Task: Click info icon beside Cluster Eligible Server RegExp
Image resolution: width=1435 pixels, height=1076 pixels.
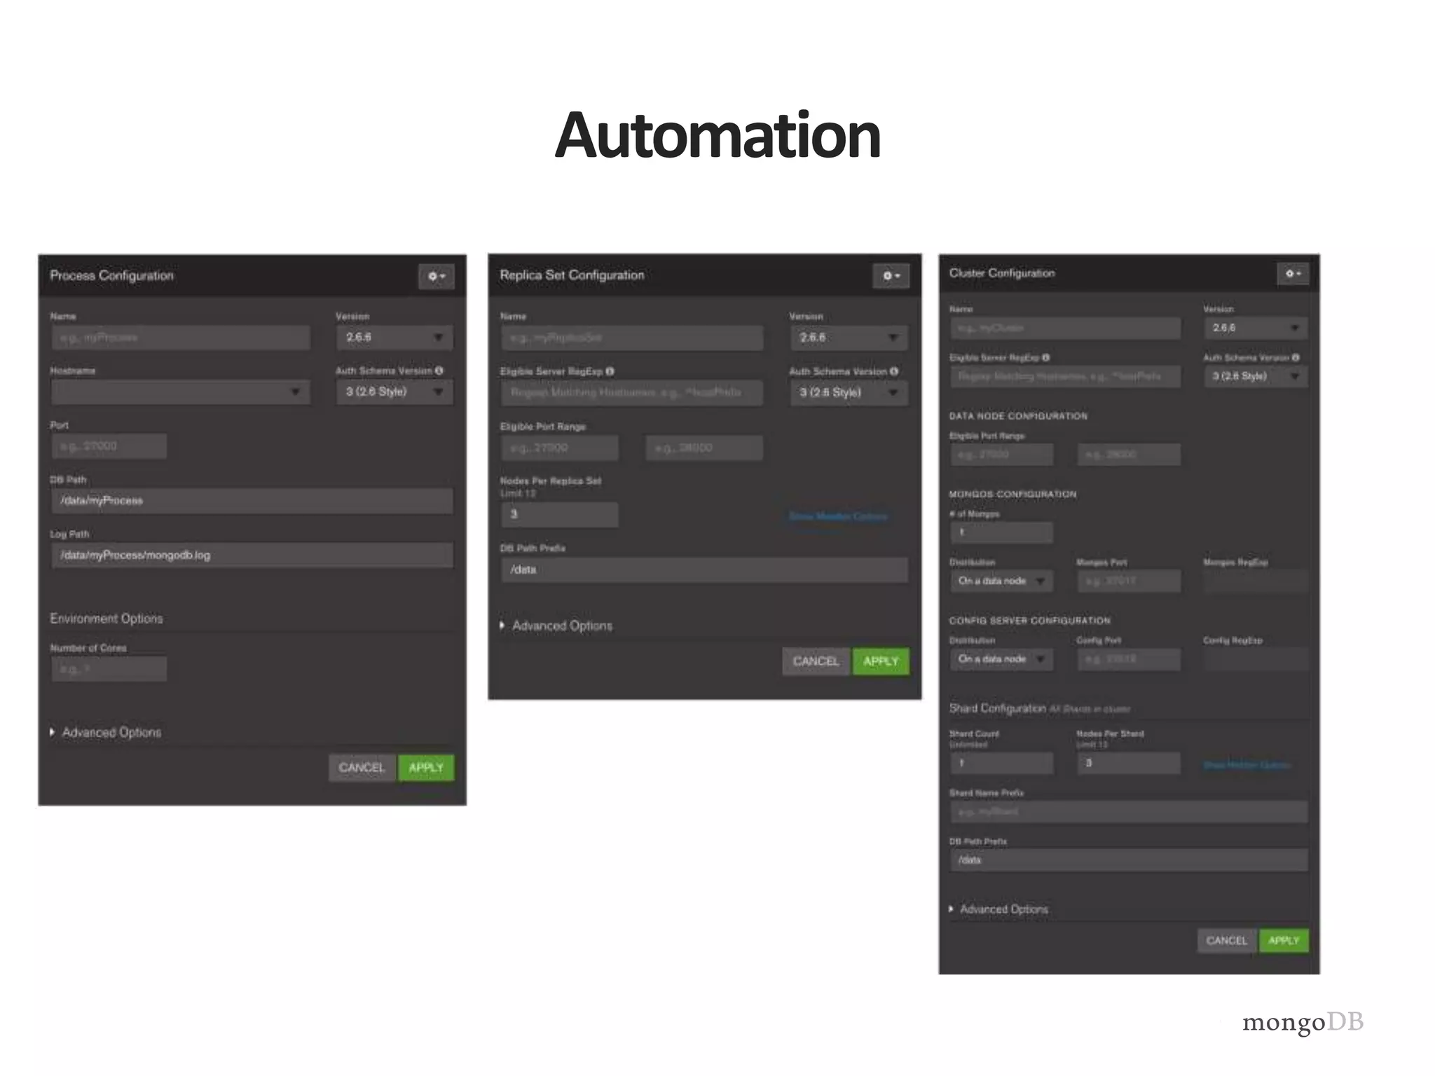Action: [x=1045, y=357]
